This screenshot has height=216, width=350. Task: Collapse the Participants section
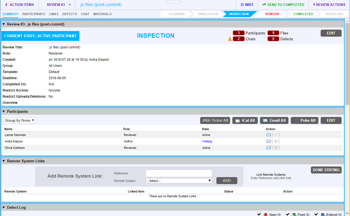pos(3,111)
